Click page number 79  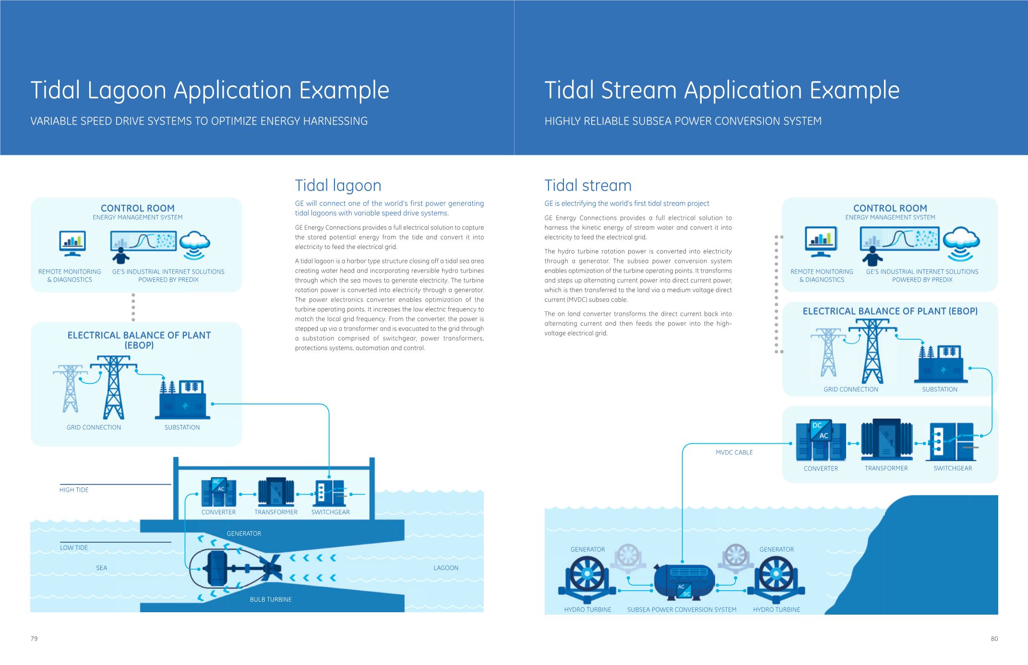click(x=34, y=639)
